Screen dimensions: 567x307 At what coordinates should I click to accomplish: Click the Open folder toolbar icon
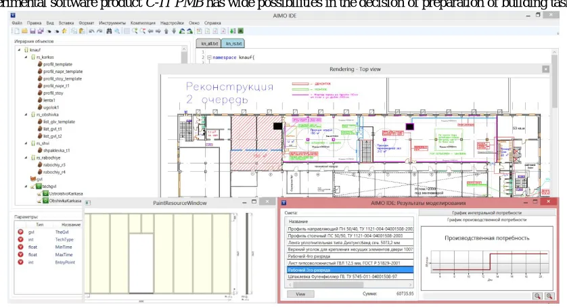(x=24, y=31)
